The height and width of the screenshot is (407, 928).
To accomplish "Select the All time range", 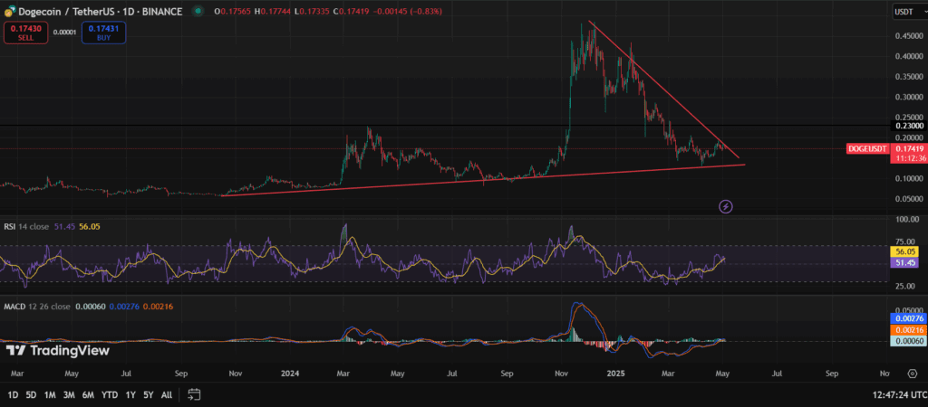I will [167, 394].
